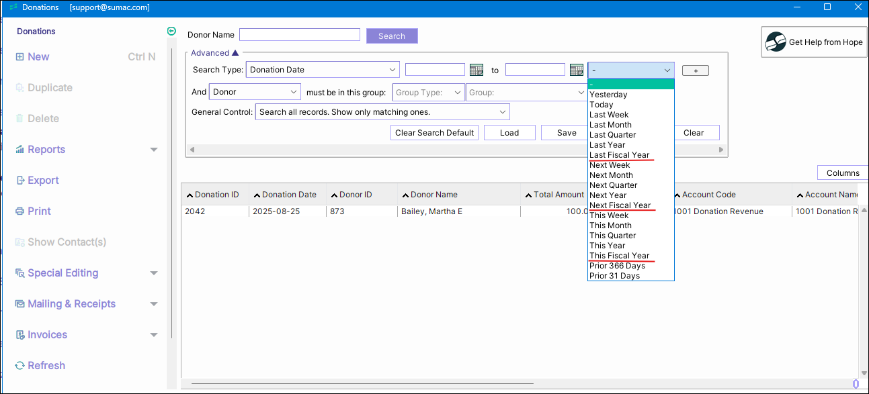The height and width of the screenshot is (394, 869).
Task: Collapse the Advanced search section
Action: coord(235,53)
